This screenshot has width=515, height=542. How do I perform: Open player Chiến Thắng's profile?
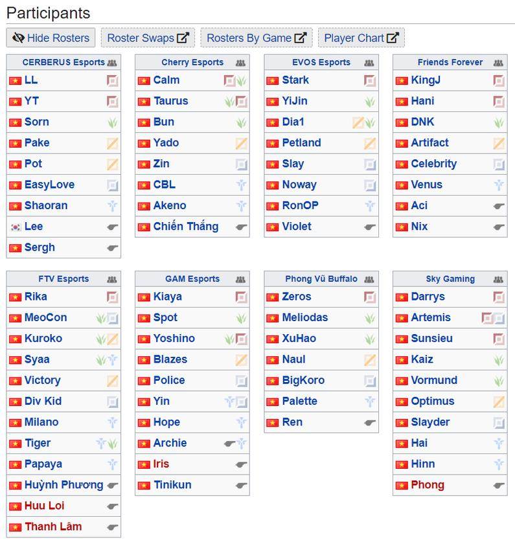point(186,227)
